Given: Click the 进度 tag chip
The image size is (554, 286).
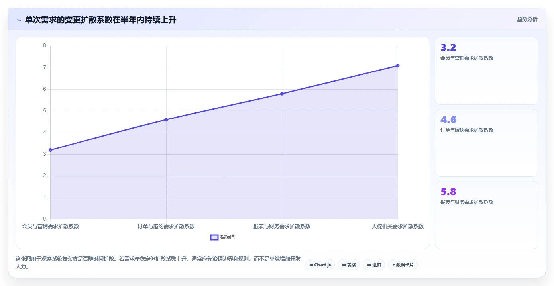Looking at the screenshot, I should coord(374,265).
